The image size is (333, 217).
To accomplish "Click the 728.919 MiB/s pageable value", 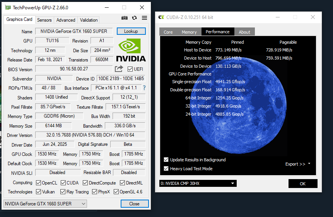I will (x=279, y=50).
